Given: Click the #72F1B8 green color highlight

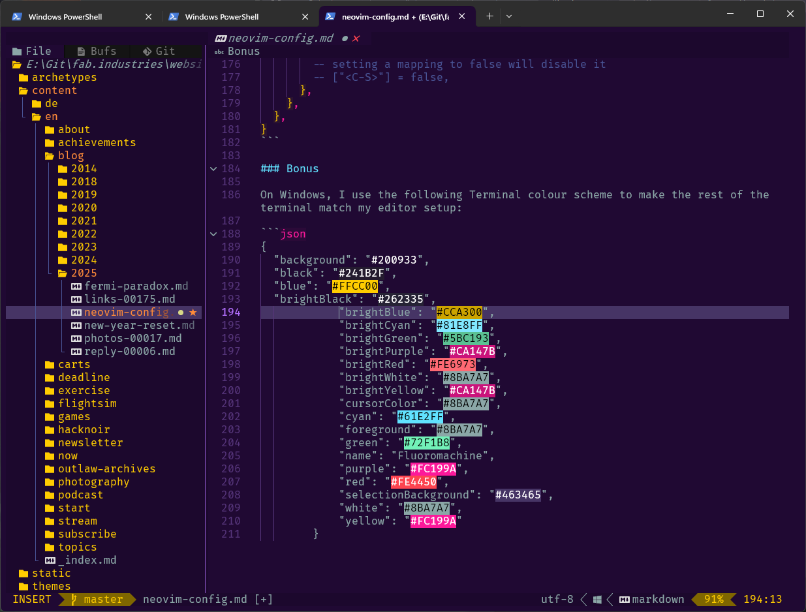Looking at the screenshot, I should (x=427, y=442).
